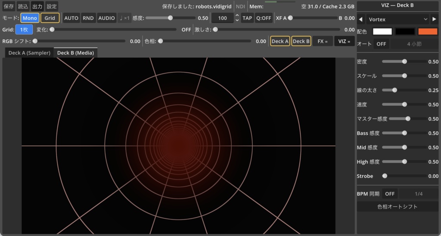Switch to Deck B (Media) tab

pos(75,53)
